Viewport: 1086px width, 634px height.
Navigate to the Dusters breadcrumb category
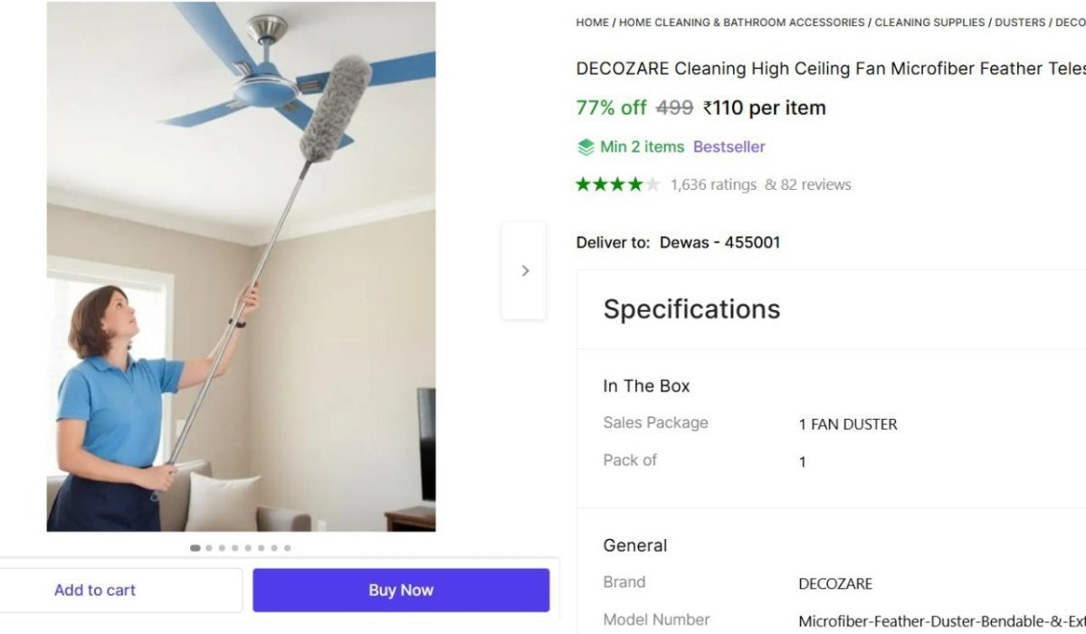click(1020, 23)
